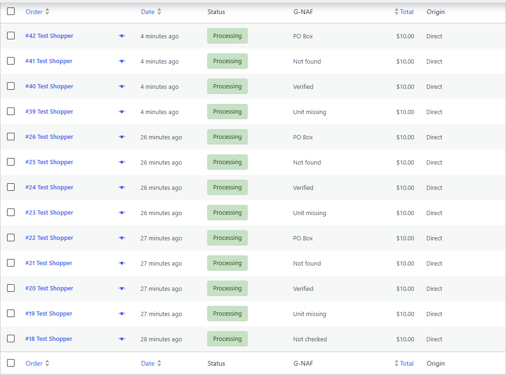506x375 pixels.
Task: Preview order #23 with the eye icon
Action: pyautogui.click(x=122, y=213)
